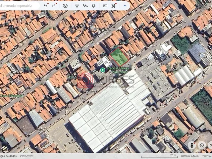Open the map style tools icon

click(x=114, y=6)
